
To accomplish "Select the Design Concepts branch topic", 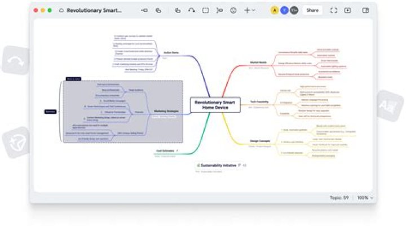I will click(x=259, y=140).
